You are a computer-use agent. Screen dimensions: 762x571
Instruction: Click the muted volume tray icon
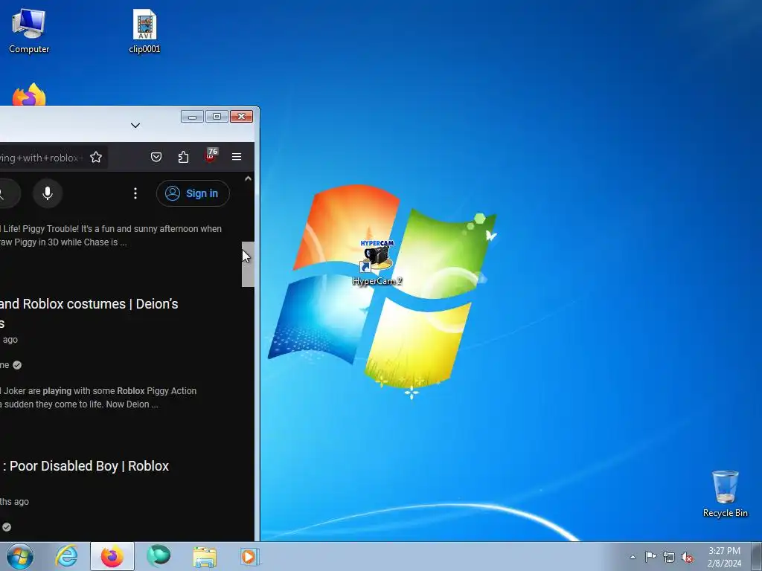click(x=687, y=557)
